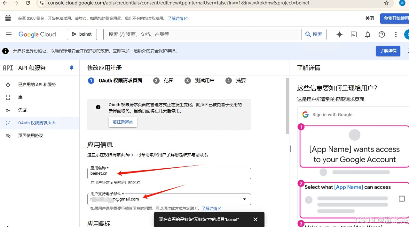
Task: Click the 这些信息要如何呈现给用户？ heading
Action: 337,88
